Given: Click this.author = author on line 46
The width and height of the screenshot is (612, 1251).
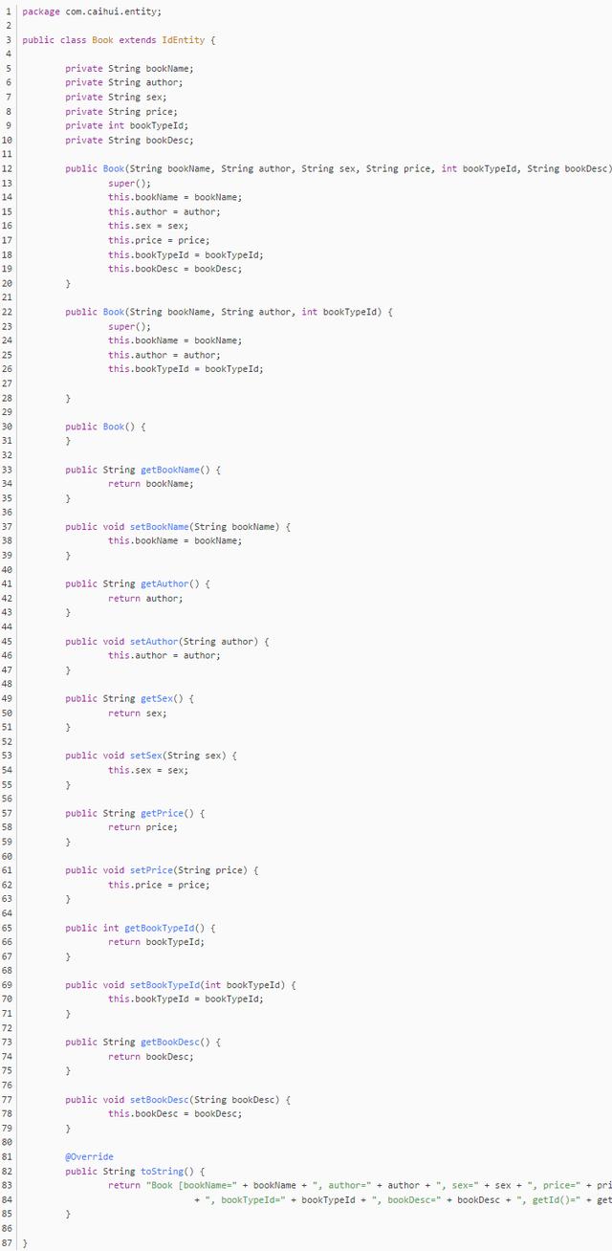Looking at the screenshot, I should tap(164, 655).
